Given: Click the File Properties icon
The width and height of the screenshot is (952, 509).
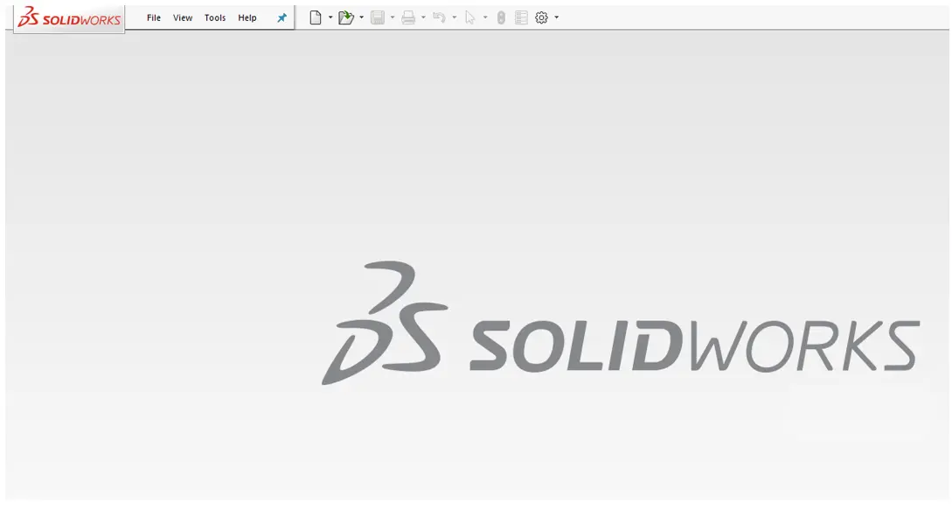Looking at the screenshot, I should click(521, 17).
